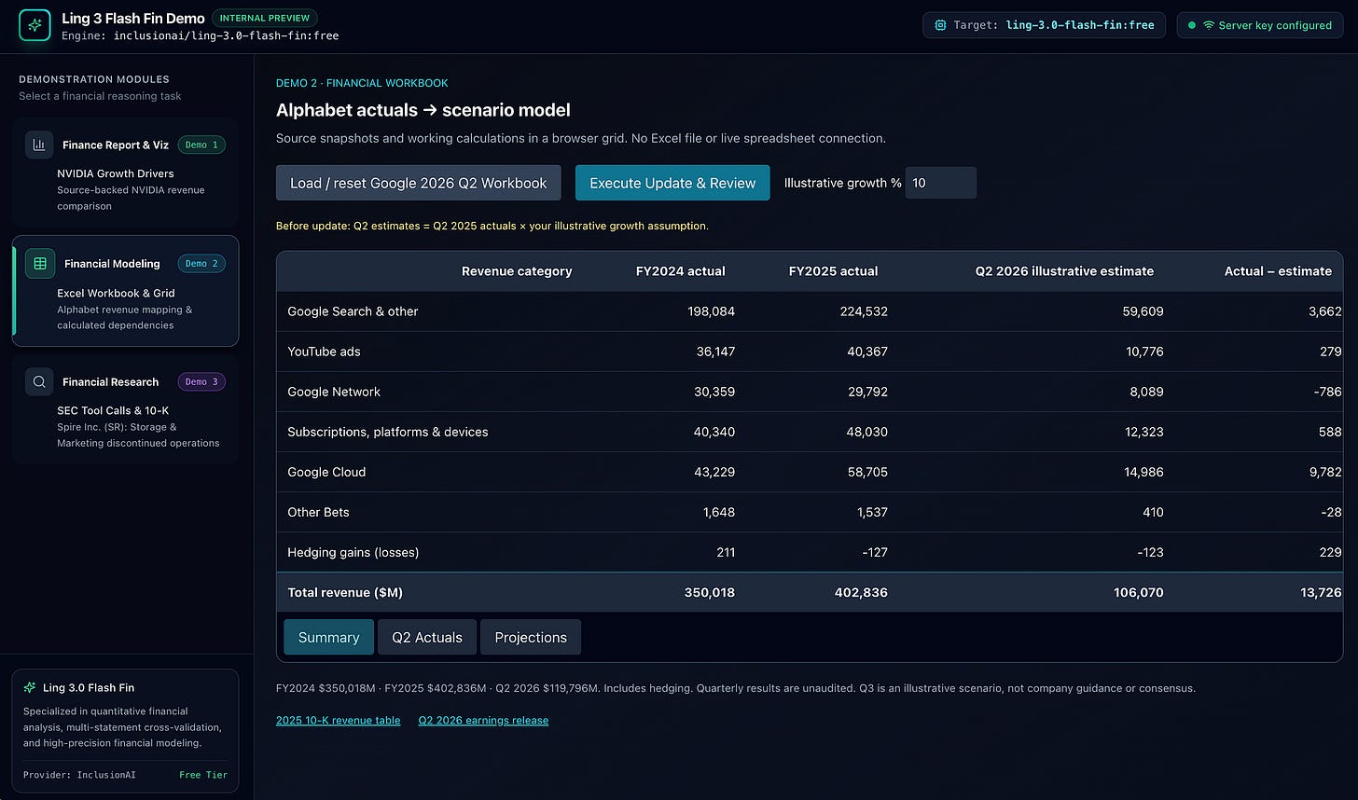Click the Ling 3 sparkle logo in header
The height and width of the screenshot is (800, 1358).
click(x=35, y=25)
